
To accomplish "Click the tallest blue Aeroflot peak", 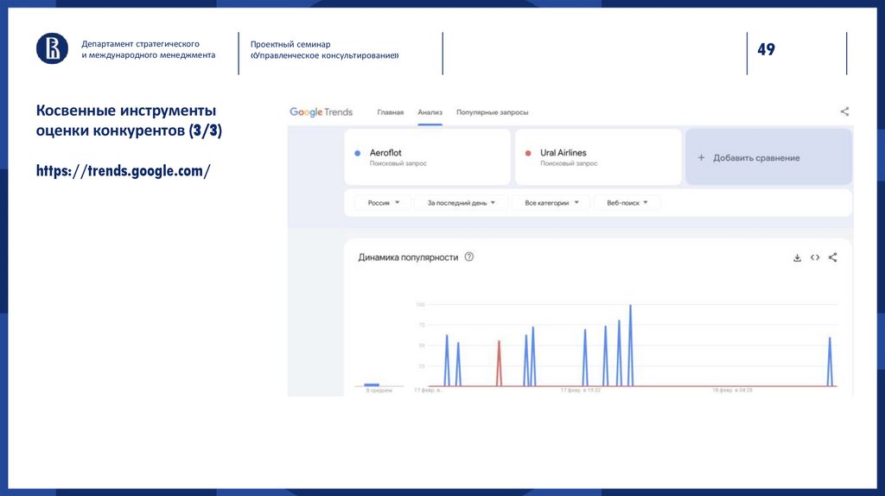I will pyautogui.click(x=630, y=346).
